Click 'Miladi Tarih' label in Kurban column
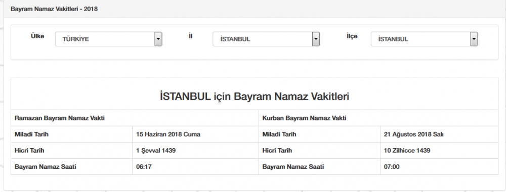 (x=279, y=134)
